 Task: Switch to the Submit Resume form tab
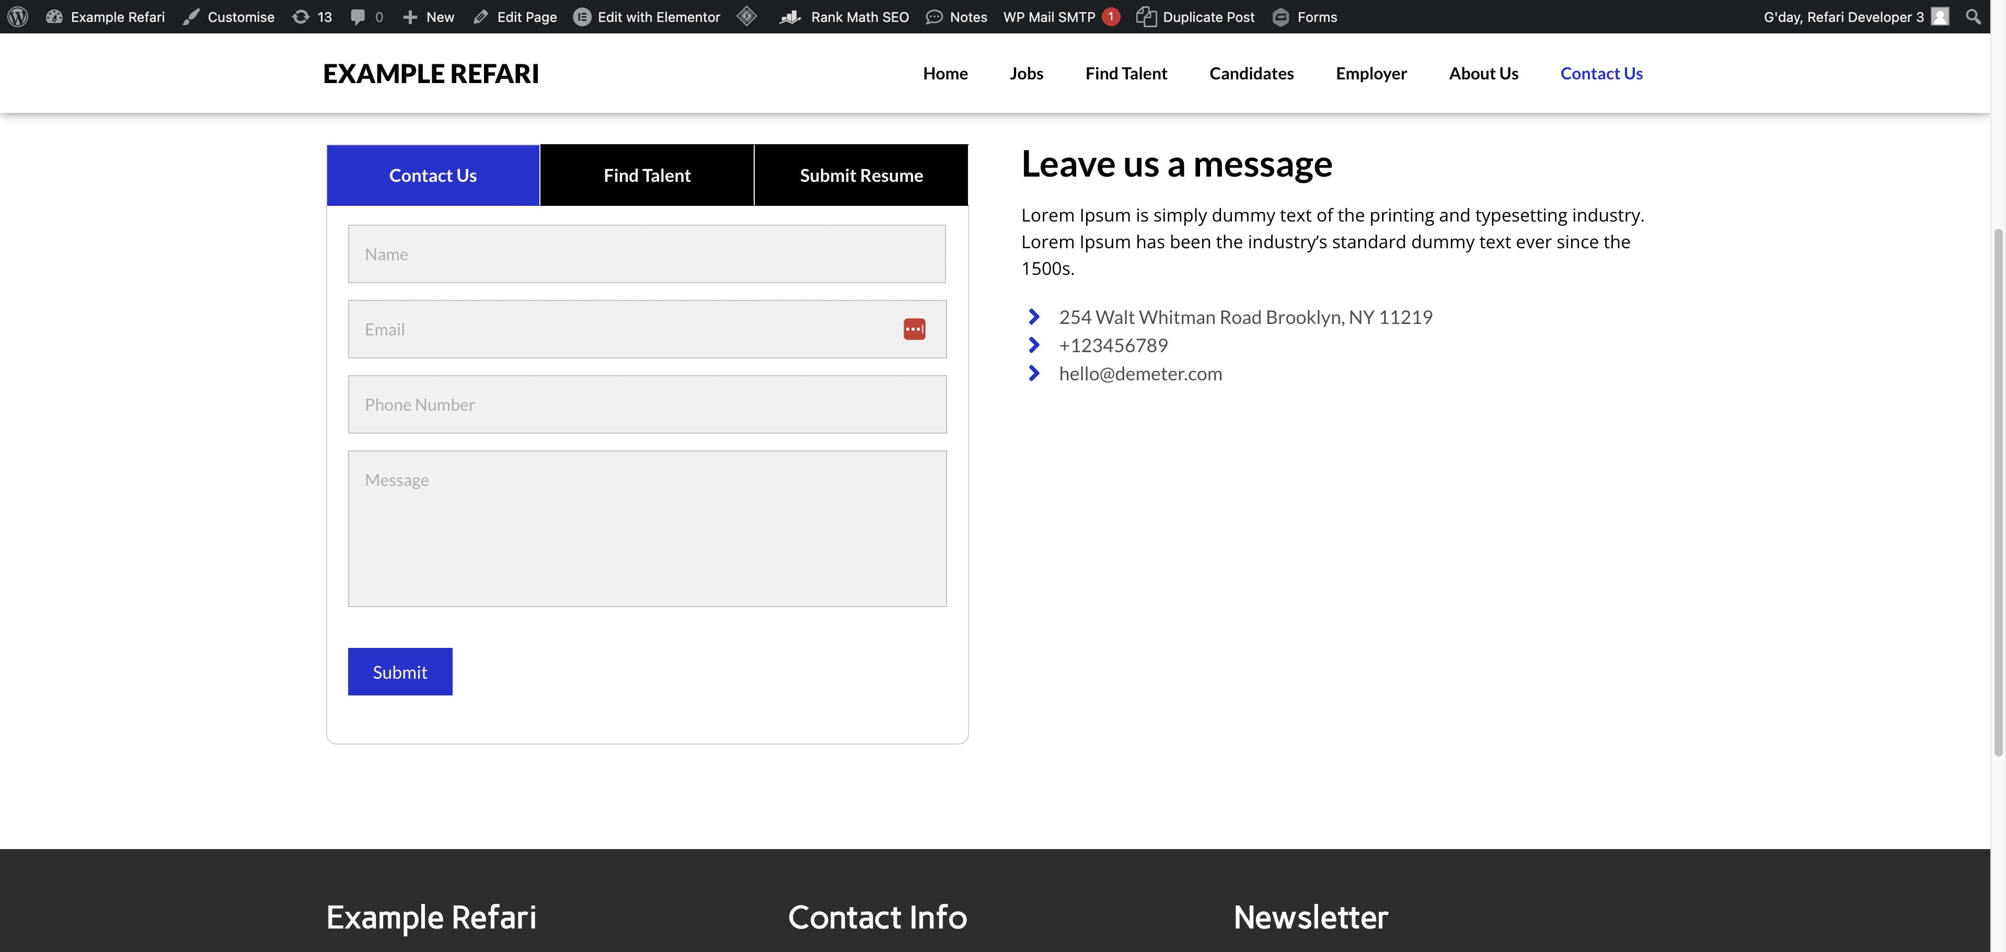pyautogui.click(x=861, y=175)
